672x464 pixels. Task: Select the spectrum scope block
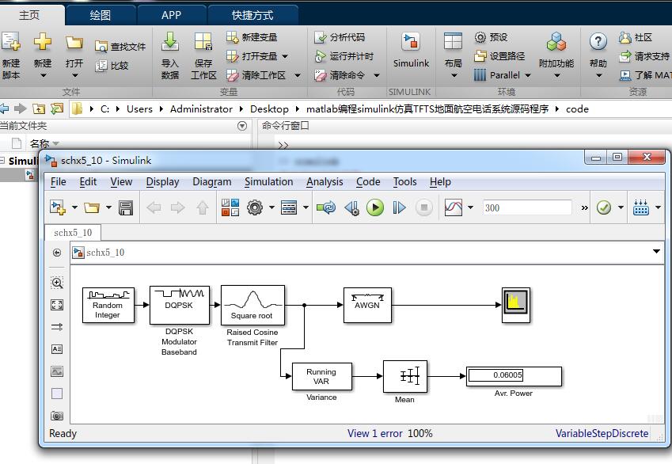click(516, 306)
